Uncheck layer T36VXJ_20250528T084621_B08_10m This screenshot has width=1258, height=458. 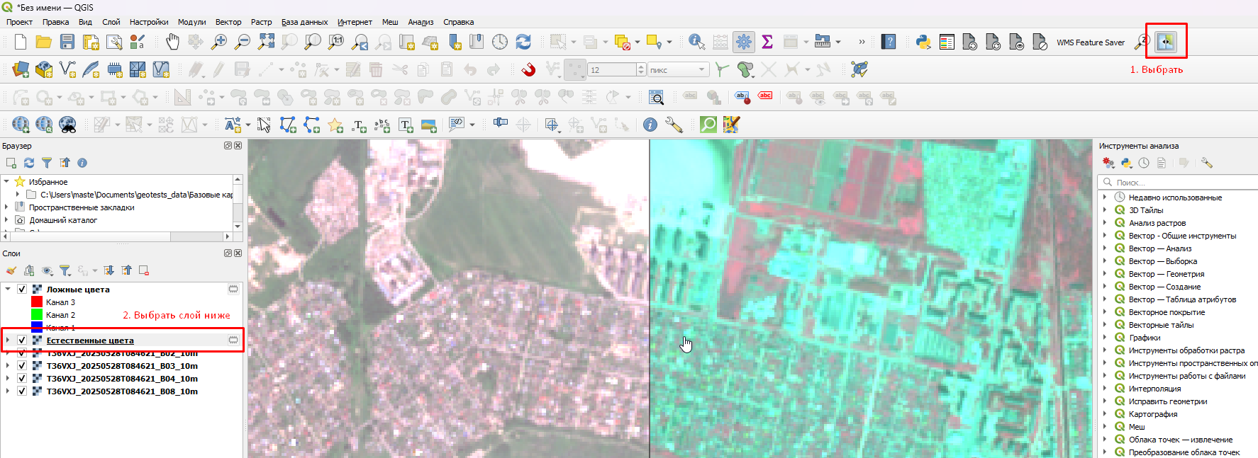coord(22,391)
